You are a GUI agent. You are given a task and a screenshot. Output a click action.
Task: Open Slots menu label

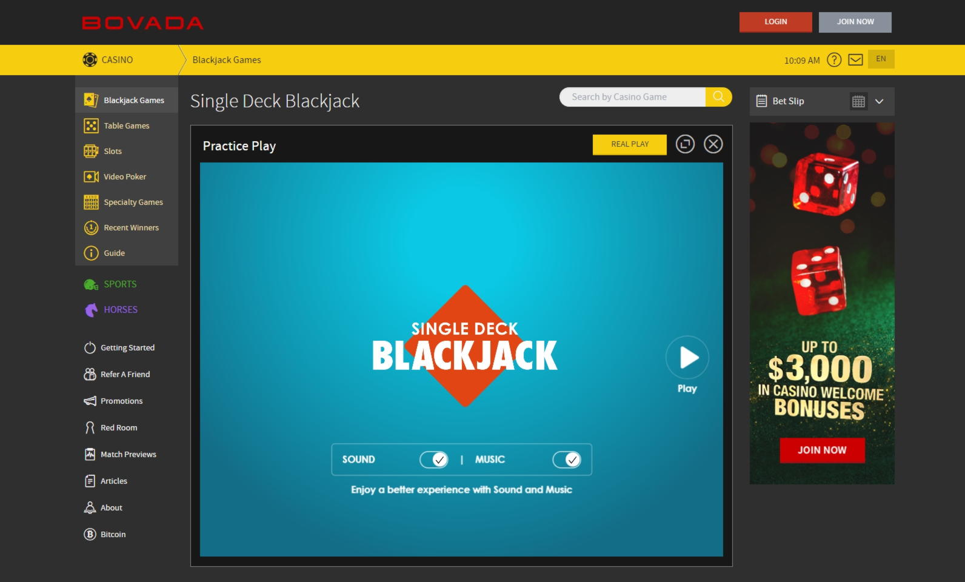point(113,151)
